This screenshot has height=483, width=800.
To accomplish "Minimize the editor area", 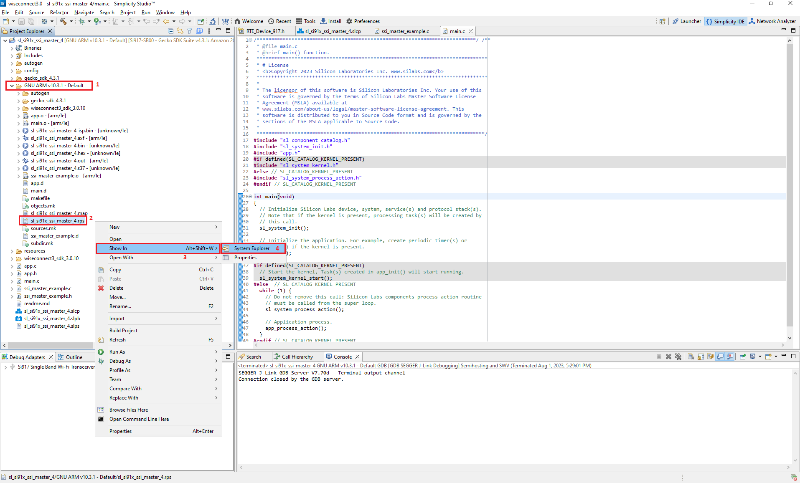I will coord(783,30).
